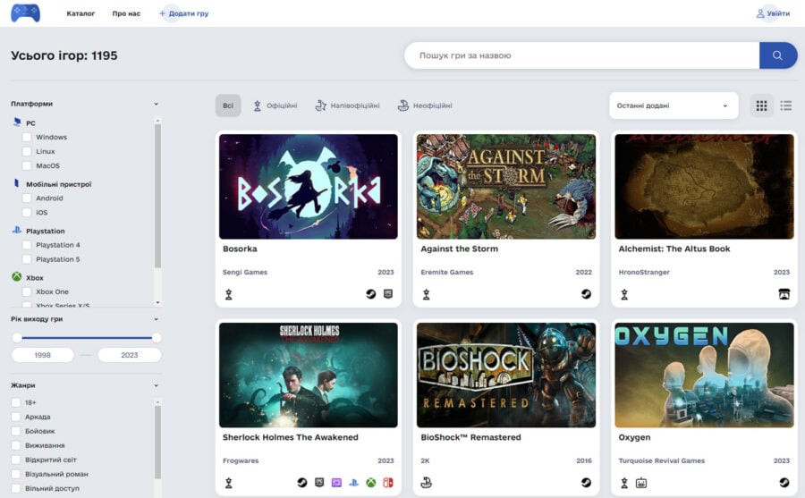Screen dimensions: 805x498
Task: Click the user icon beside Увійти
Action: [x=760, y=13]
